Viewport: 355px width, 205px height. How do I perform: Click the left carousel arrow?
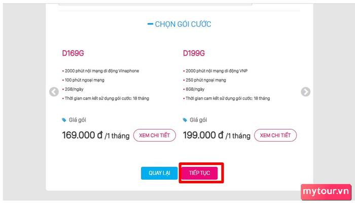[x=54, y=92]
